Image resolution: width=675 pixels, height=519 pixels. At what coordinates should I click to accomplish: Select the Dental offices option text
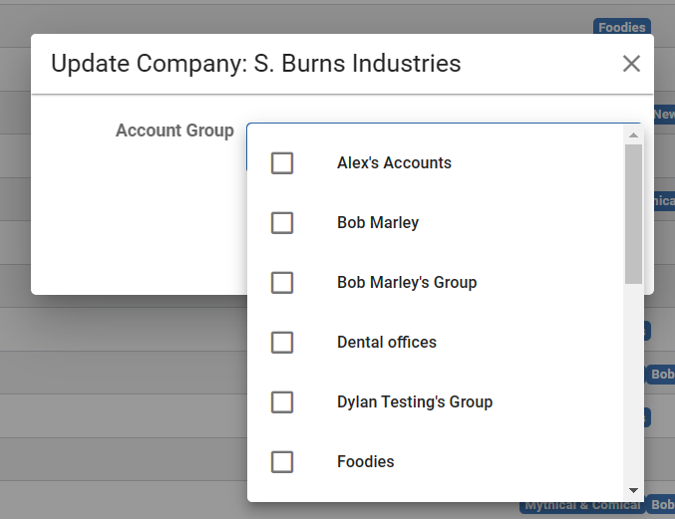(387, 343)
